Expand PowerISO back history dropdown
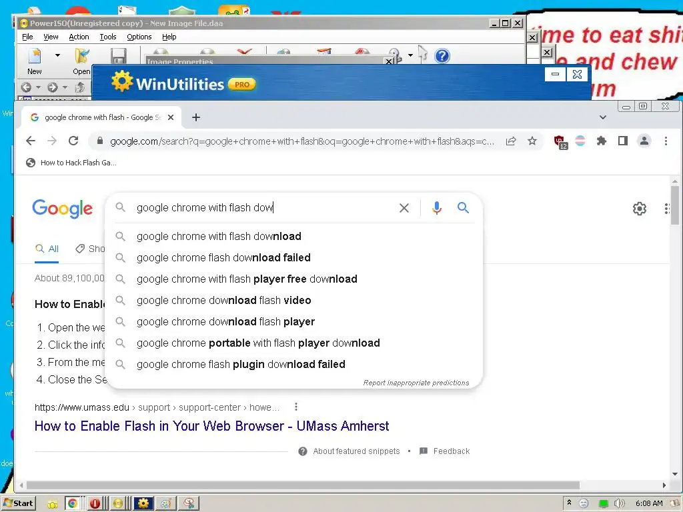The image size is (683, 512). [38, 87]
